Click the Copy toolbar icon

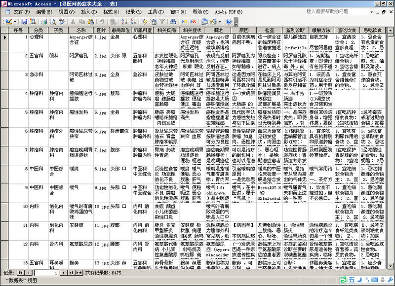point(81,22)
